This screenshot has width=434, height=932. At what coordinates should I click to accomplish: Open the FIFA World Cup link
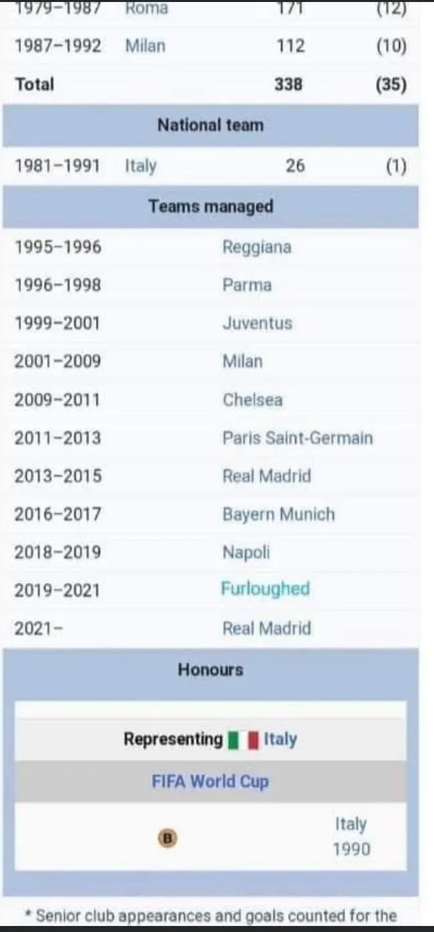(x=210, y=782)
